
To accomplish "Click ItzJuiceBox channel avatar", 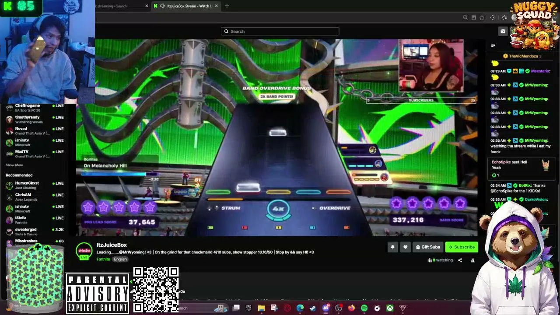I will click(84, 251).
